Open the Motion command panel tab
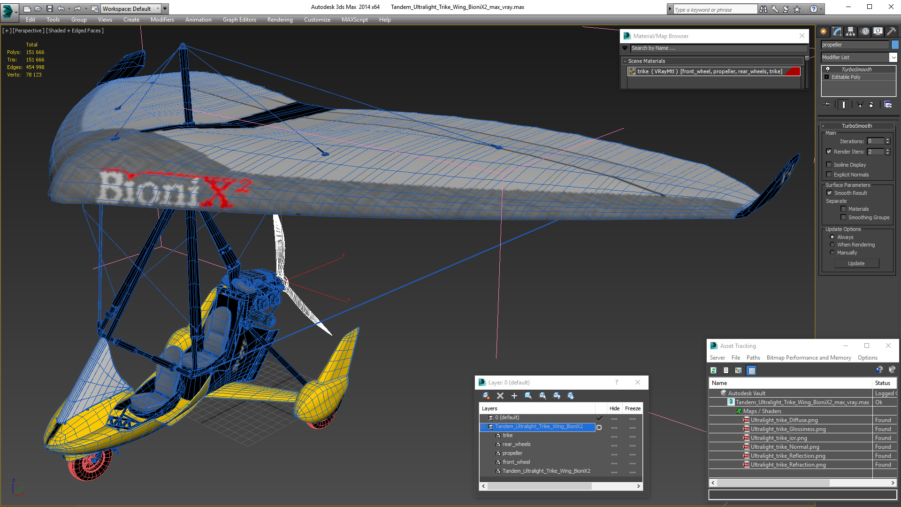901x507 pixels. pyautogui.click(x=865, y=31)
